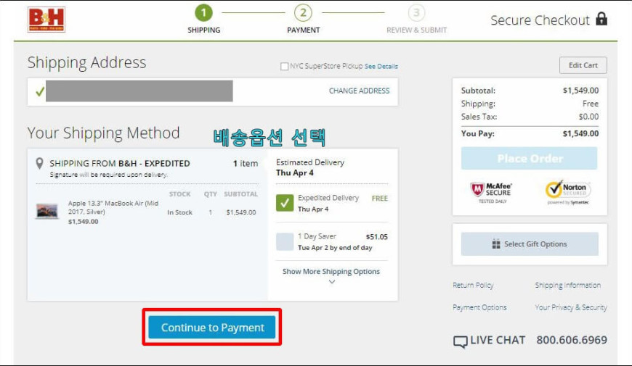Click the chevron below Show More Shipping Options
Screen dimensions: 632x366
332,282
